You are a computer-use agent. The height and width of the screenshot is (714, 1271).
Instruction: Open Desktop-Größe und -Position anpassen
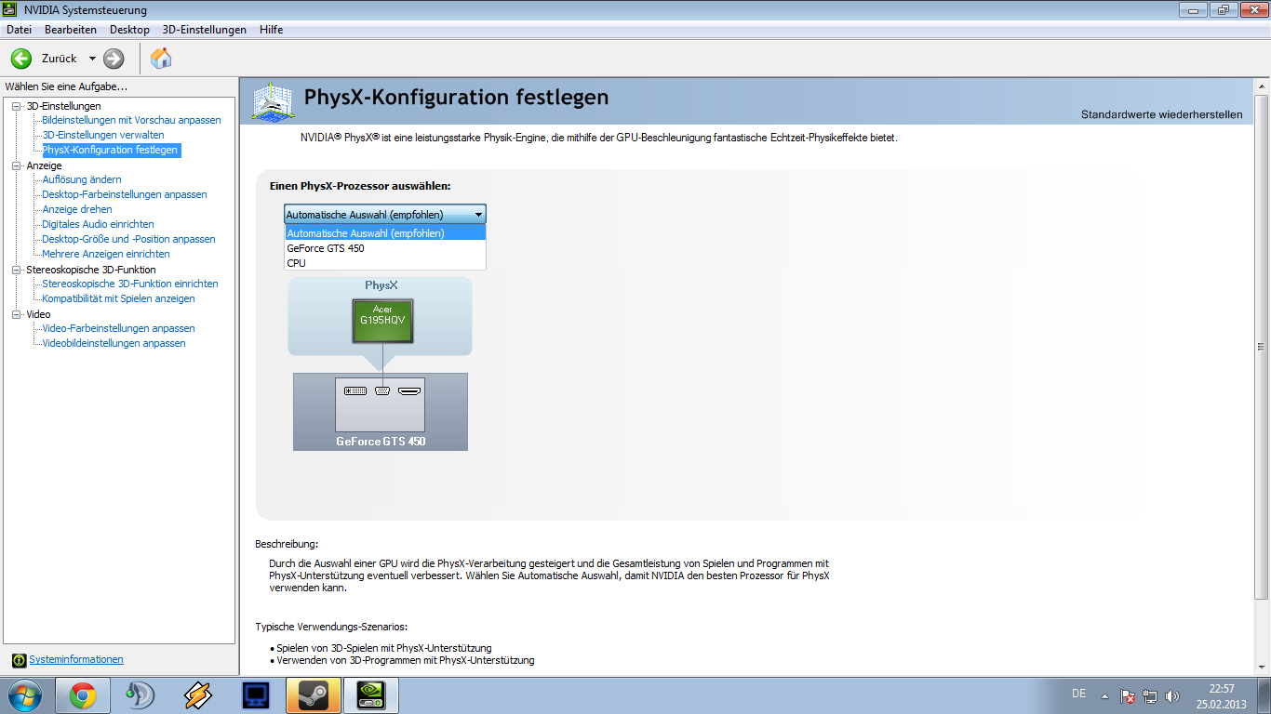[x=128, y=239]
